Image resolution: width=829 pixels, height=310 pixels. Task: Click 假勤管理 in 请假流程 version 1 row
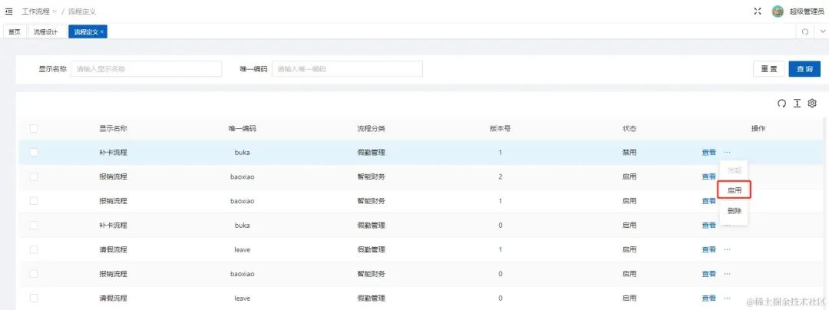(x=372, y=249)
